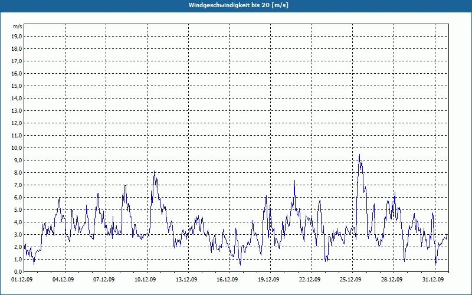
Task: Click the 8 m/s peak after 10.12.09
Action: 154,171
